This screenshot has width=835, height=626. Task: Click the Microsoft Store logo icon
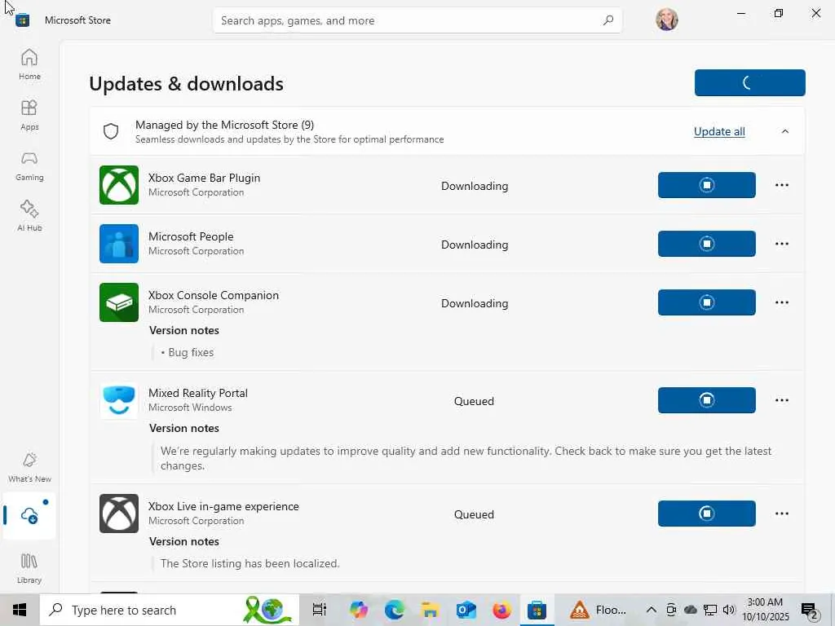pyautogui.click(x=22, y=20)
